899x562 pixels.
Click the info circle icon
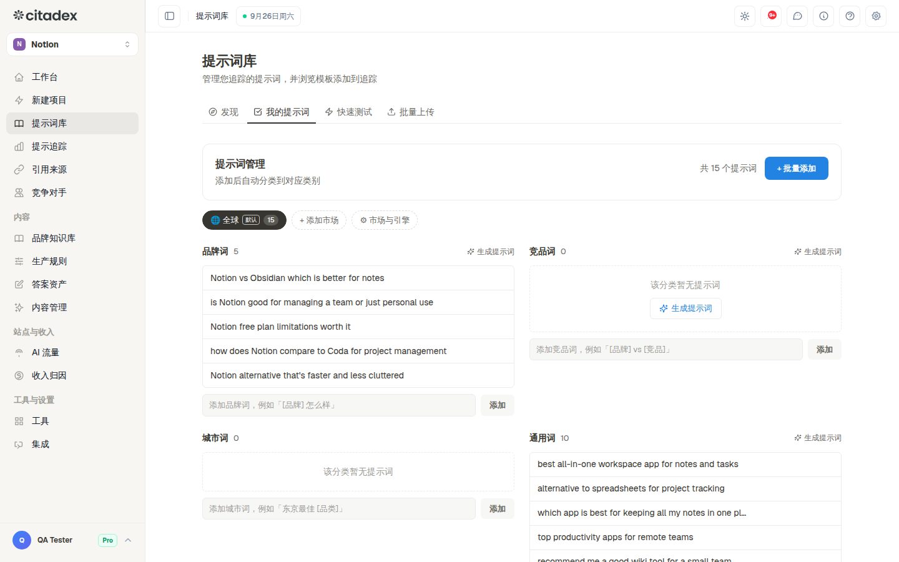[823, 16]
